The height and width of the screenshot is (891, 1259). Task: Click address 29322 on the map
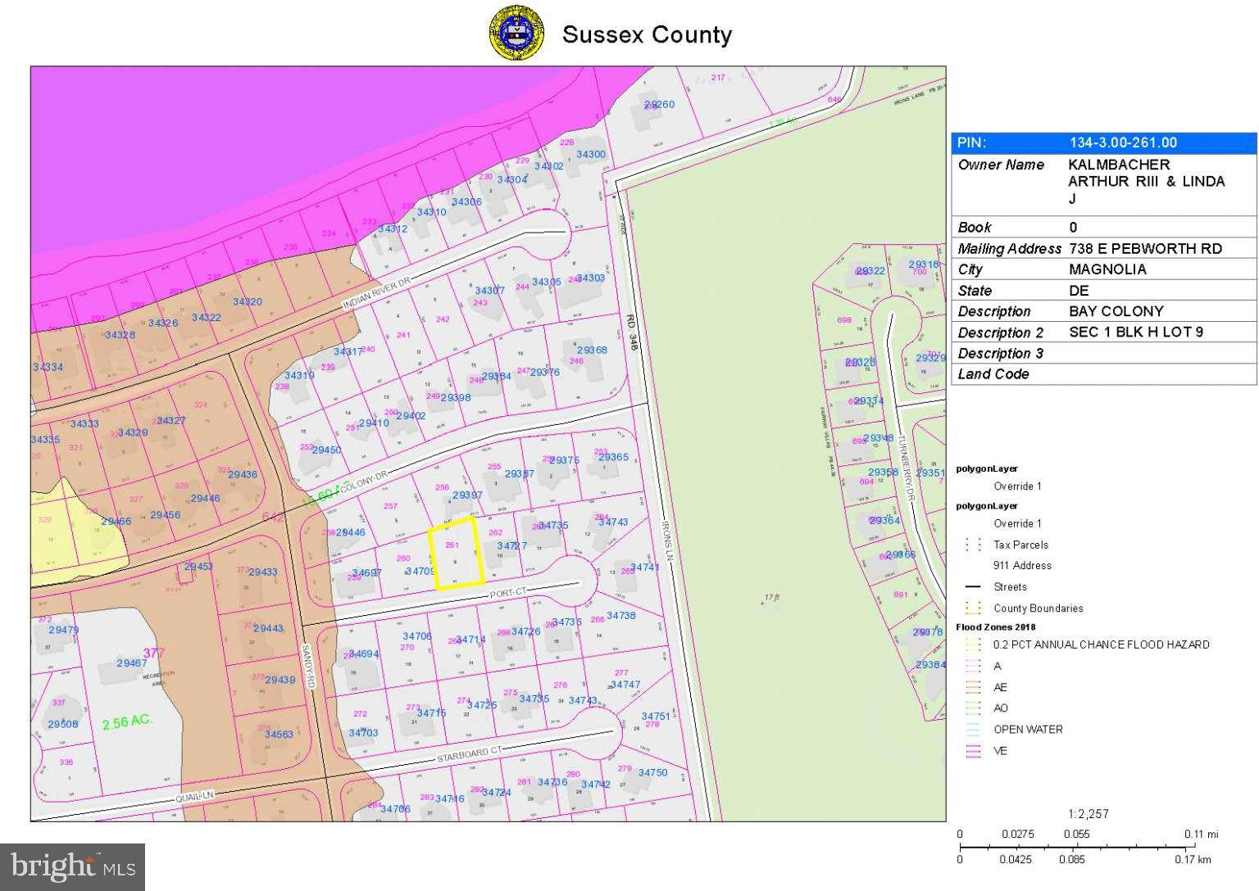tap(870, 270)
